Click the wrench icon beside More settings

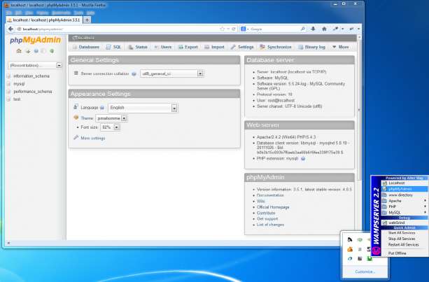pyautogui.click(x=76, y=137)
